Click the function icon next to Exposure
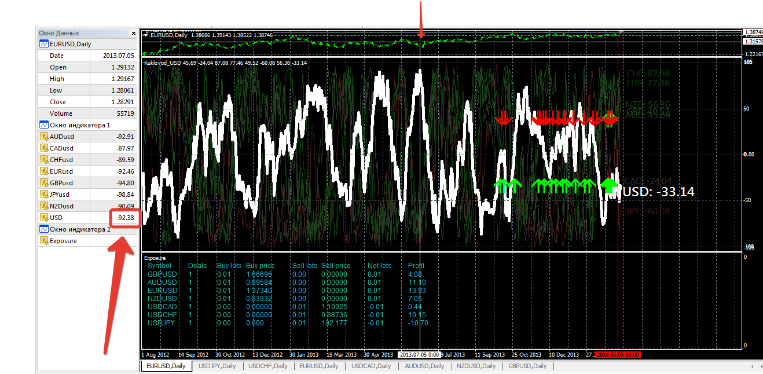 coord(43,241)
